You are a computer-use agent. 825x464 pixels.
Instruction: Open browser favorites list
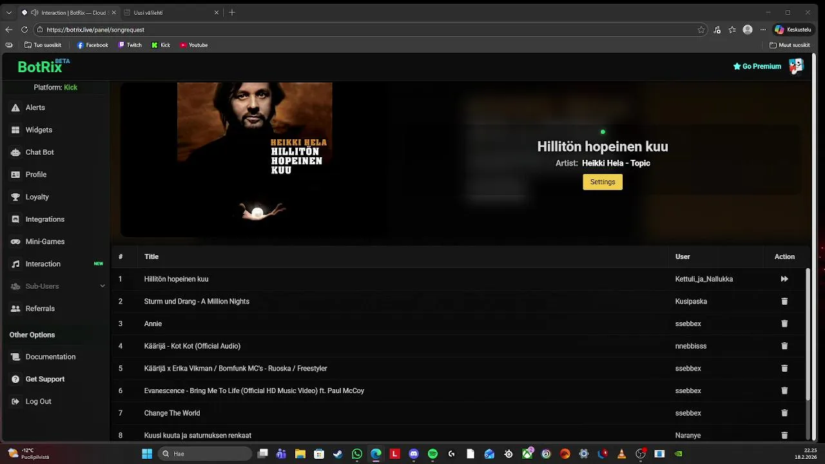point(732,30)
